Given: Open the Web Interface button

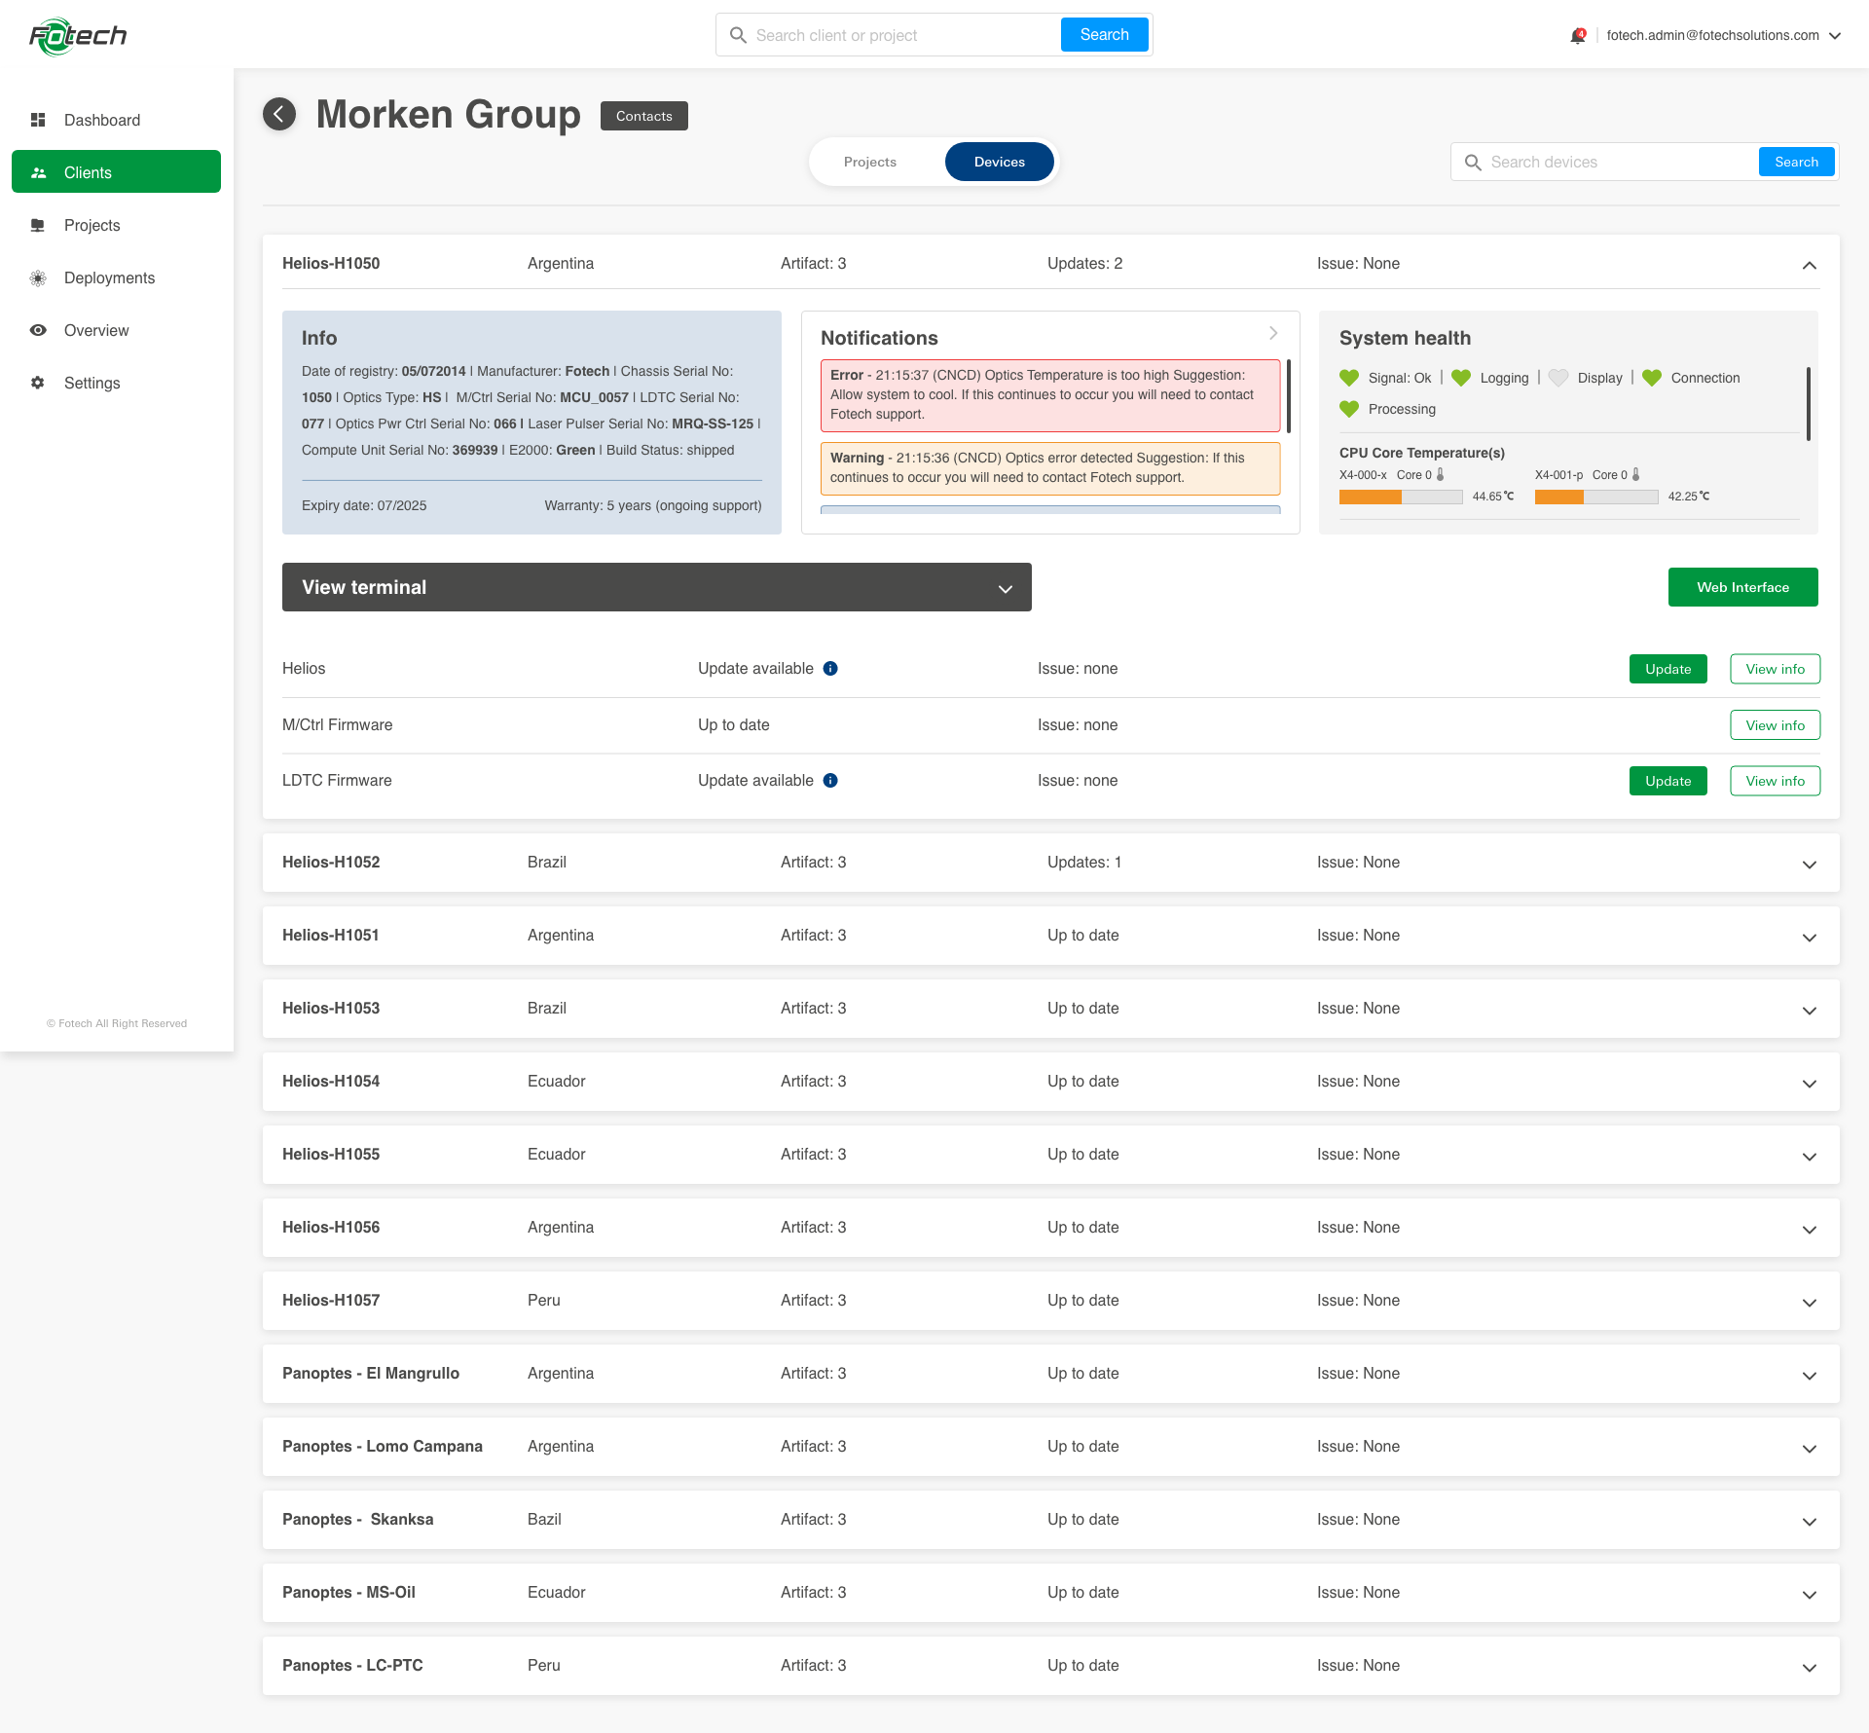Looking at the screenshot, I should pyautogui.click(x=1742, y=587).
